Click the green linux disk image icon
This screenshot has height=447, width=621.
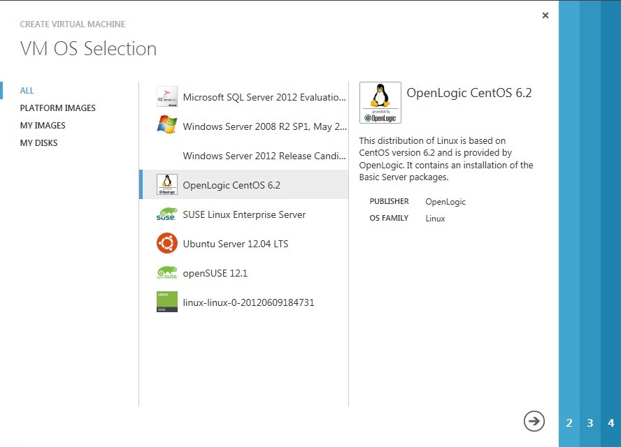pyautogui.click(x=167, y=302)
